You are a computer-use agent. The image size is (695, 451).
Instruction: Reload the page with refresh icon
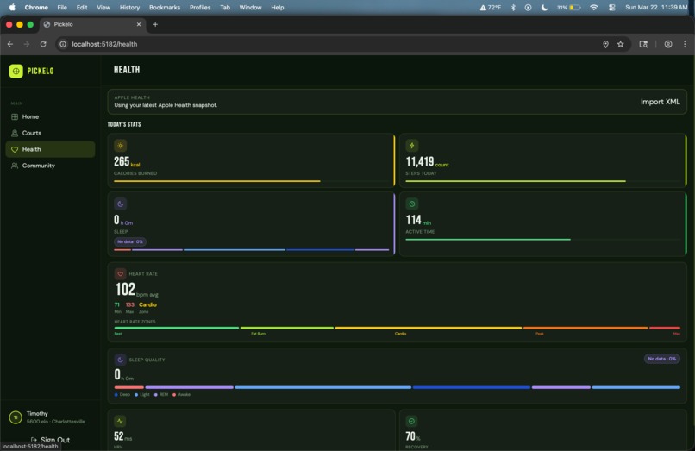(x=43, y=44)
